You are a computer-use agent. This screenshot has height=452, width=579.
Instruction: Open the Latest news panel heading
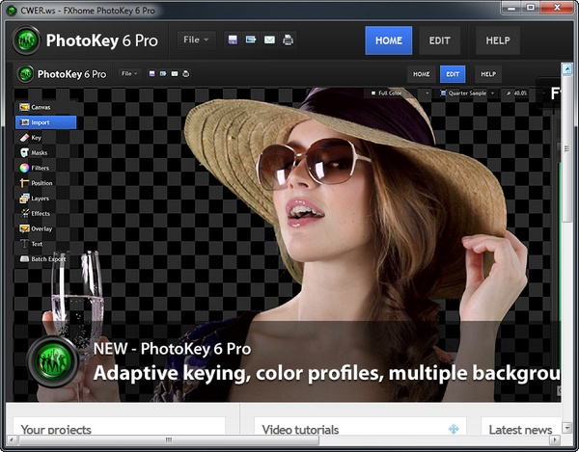click(520, 429)
